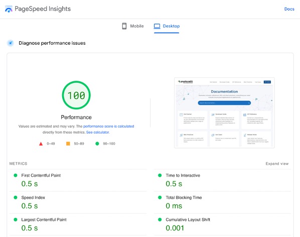This screenshot has height=237, width=300.
Task: Click the red triangle 0–49 legend icon
Action: (41, 144)
